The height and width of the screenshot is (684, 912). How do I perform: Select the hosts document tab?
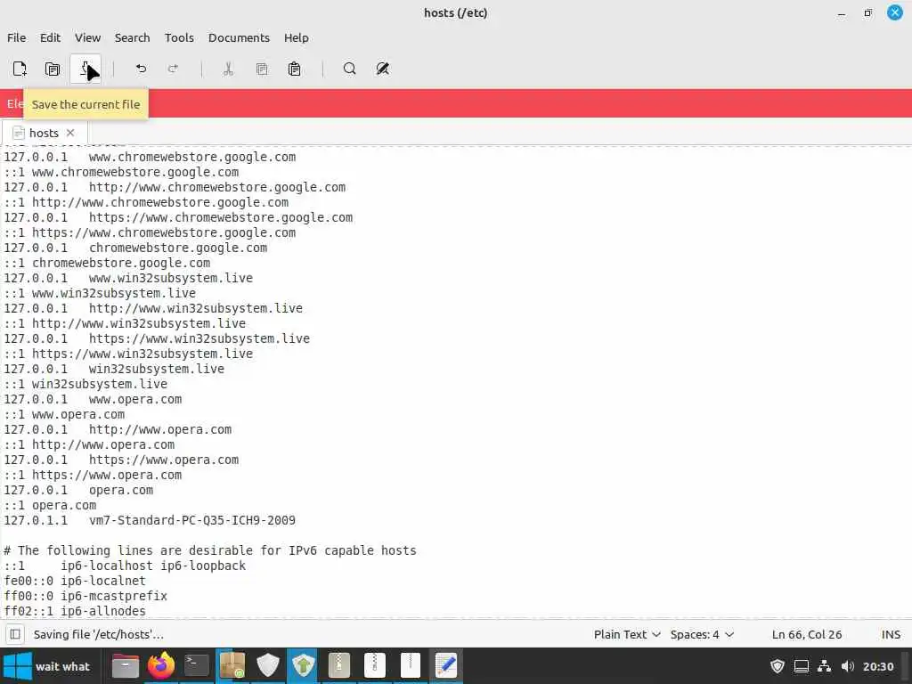[44, 134]
